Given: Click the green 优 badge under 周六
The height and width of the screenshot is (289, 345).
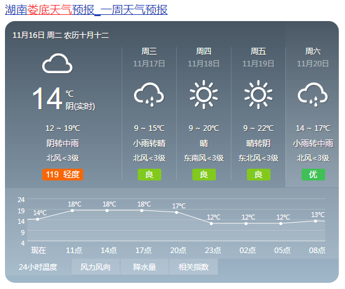Looking at the screenshot, I should pos(313,174).
